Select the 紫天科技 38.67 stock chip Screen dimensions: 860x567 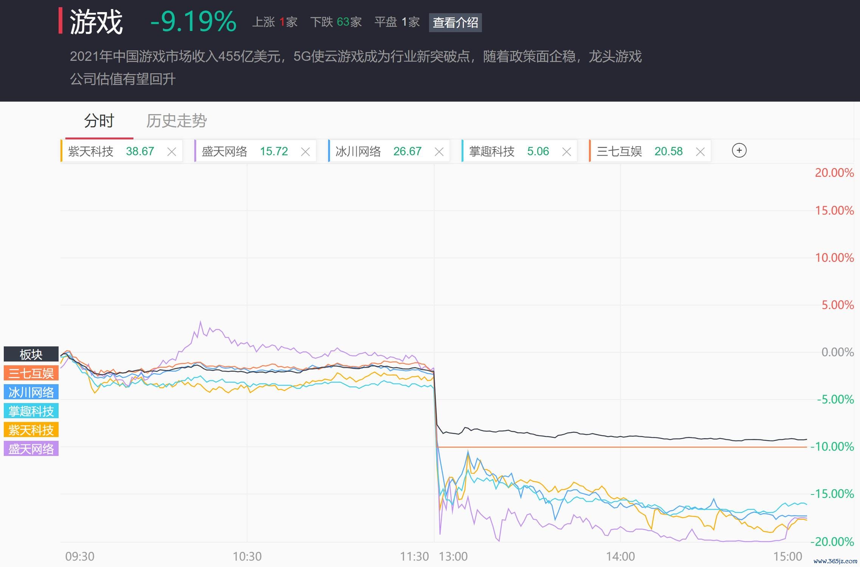(112, 151)
